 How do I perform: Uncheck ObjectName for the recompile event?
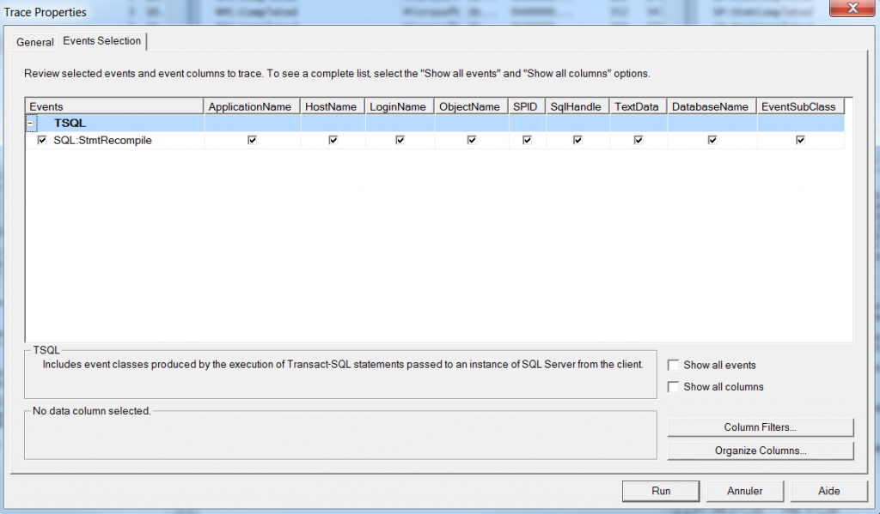pos(470,140)
